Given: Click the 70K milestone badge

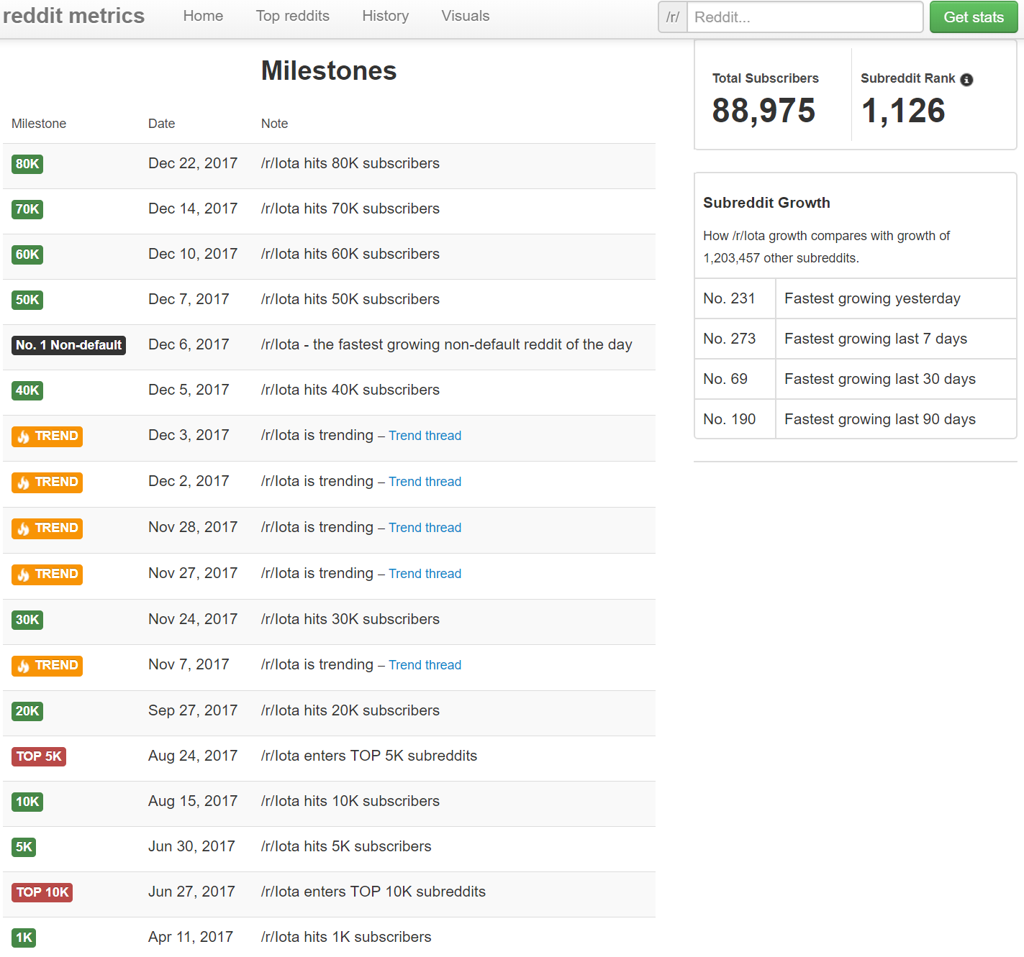Looking at the screenshot, I should coord(27,209).
